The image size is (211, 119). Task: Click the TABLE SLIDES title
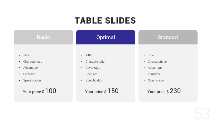tap(105, 21)
